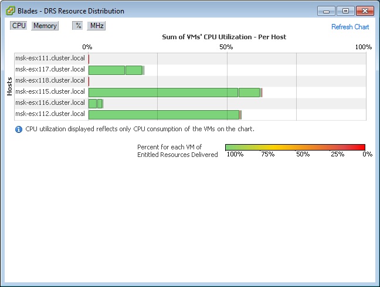Image resolution: width=380 pixels, height=287 pixels.
Task: Select host msk-esx117.cluster.local
Action: click(50, 69)
